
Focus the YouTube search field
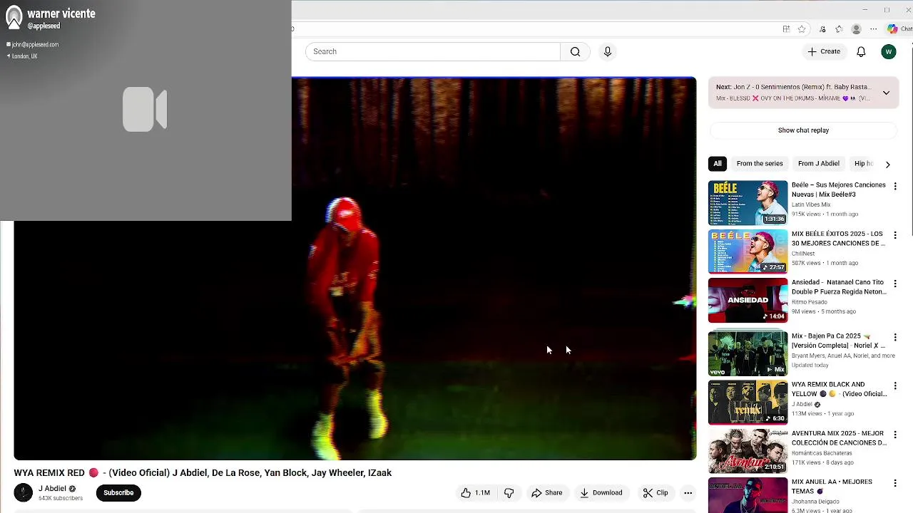tap(433, 51)
